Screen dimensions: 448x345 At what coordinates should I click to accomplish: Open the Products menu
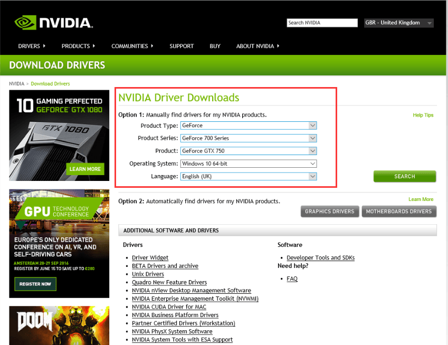pyautogui.click(x=78, y=46)
